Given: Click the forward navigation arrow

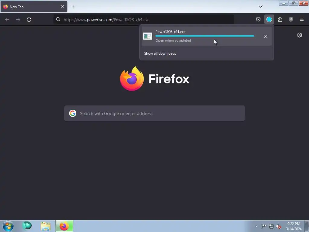Looking at the screenshot, I should tap(18, 20).
